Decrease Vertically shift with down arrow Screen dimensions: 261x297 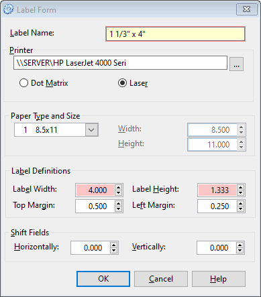point(240,250)
